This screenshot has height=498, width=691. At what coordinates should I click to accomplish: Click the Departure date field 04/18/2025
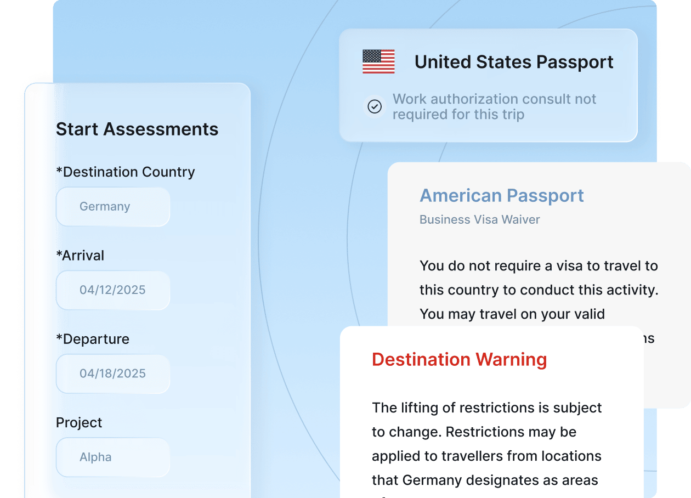coord(113,374)
